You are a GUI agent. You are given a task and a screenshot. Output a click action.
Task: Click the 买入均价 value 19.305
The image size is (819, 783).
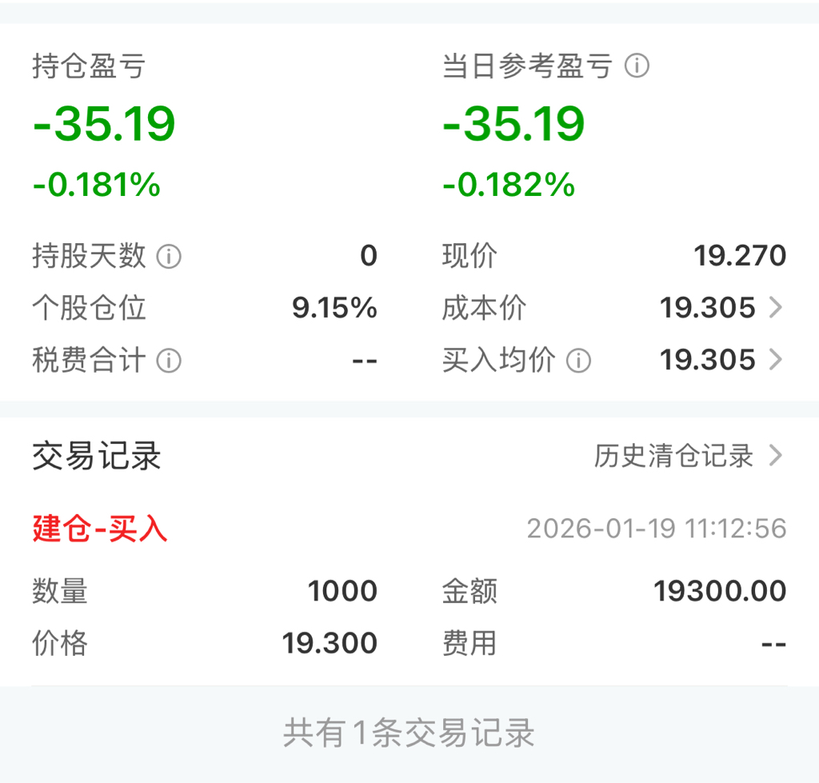pyautogui.click(x=707, y=361)
